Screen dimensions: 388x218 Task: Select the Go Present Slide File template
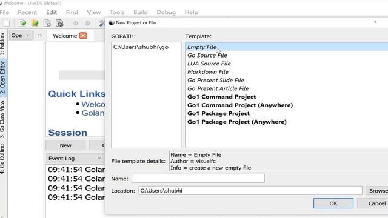point(216,80)
